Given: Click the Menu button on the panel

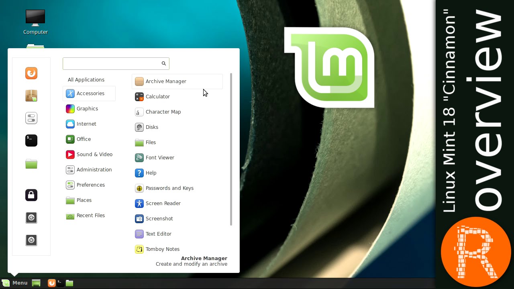Looking at the screenshot, I should [15, 283].
